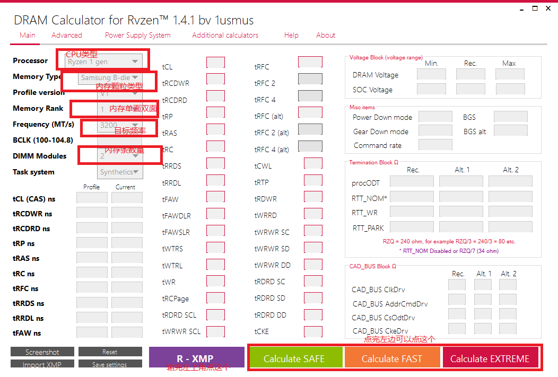Open the Processor dropdown showing Ryzen 1 gen

[x=104, y=62]
